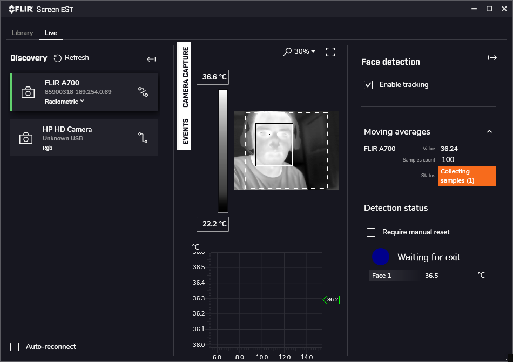Select the Face 1 temperature field

(x=394, y=276)
